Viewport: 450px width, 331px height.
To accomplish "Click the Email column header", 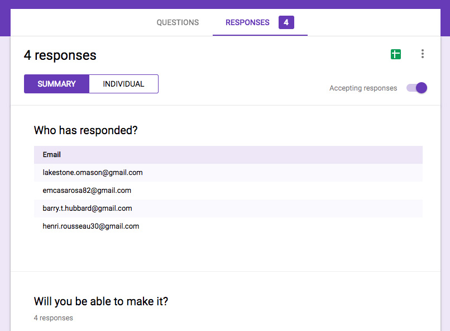I will [x=52, y=155].
